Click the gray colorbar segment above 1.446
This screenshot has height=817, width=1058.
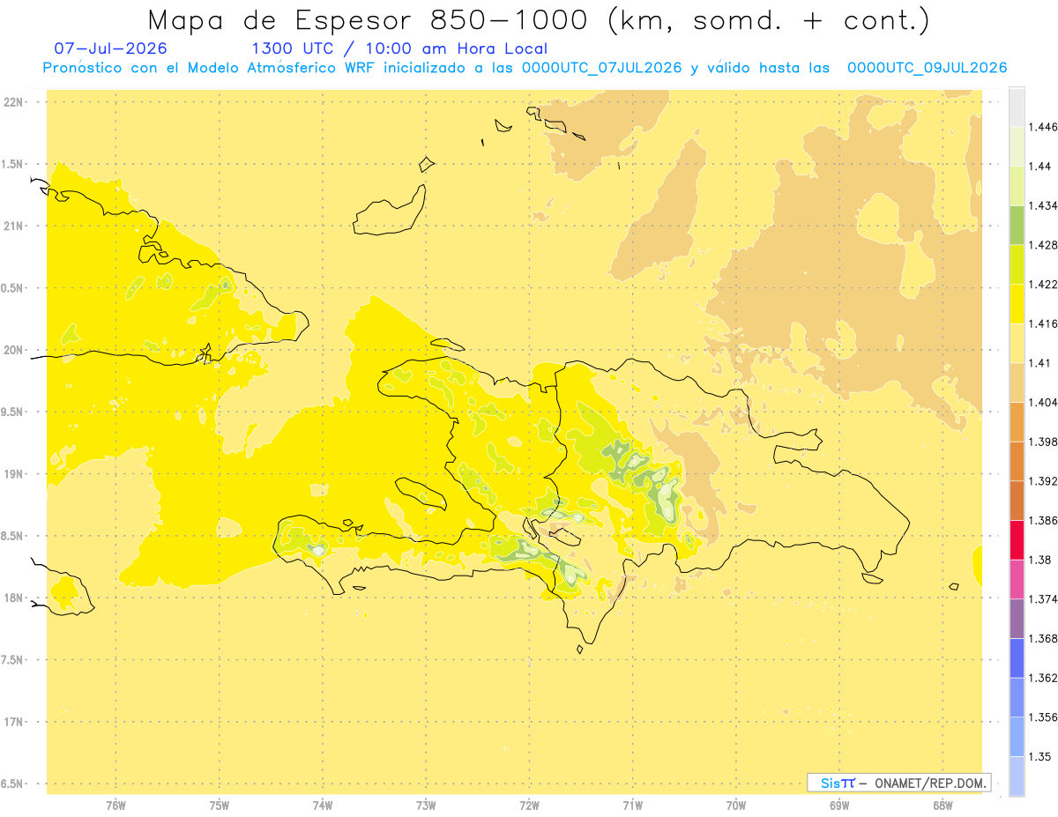[x=1017, y=107]
